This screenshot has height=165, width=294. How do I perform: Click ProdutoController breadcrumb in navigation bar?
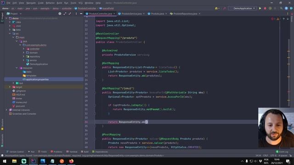pyautogui.click(x=85, y=8)
